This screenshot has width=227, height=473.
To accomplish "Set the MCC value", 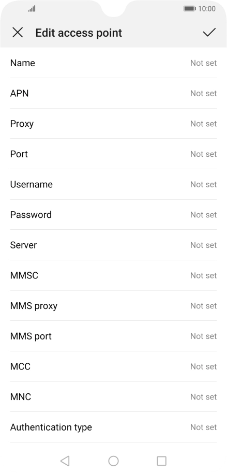I will click(113, 366).
